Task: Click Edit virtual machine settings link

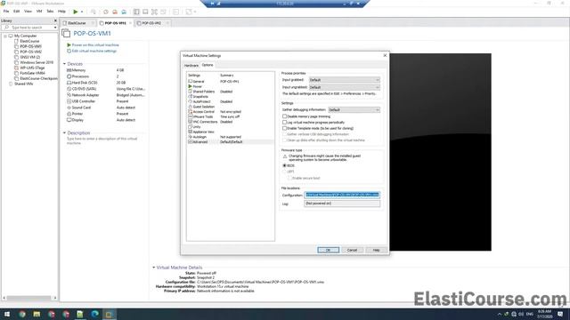Action: point(94,51)
